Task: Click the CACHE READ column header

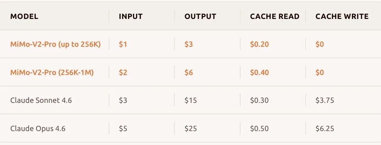Action: point(275,16)
